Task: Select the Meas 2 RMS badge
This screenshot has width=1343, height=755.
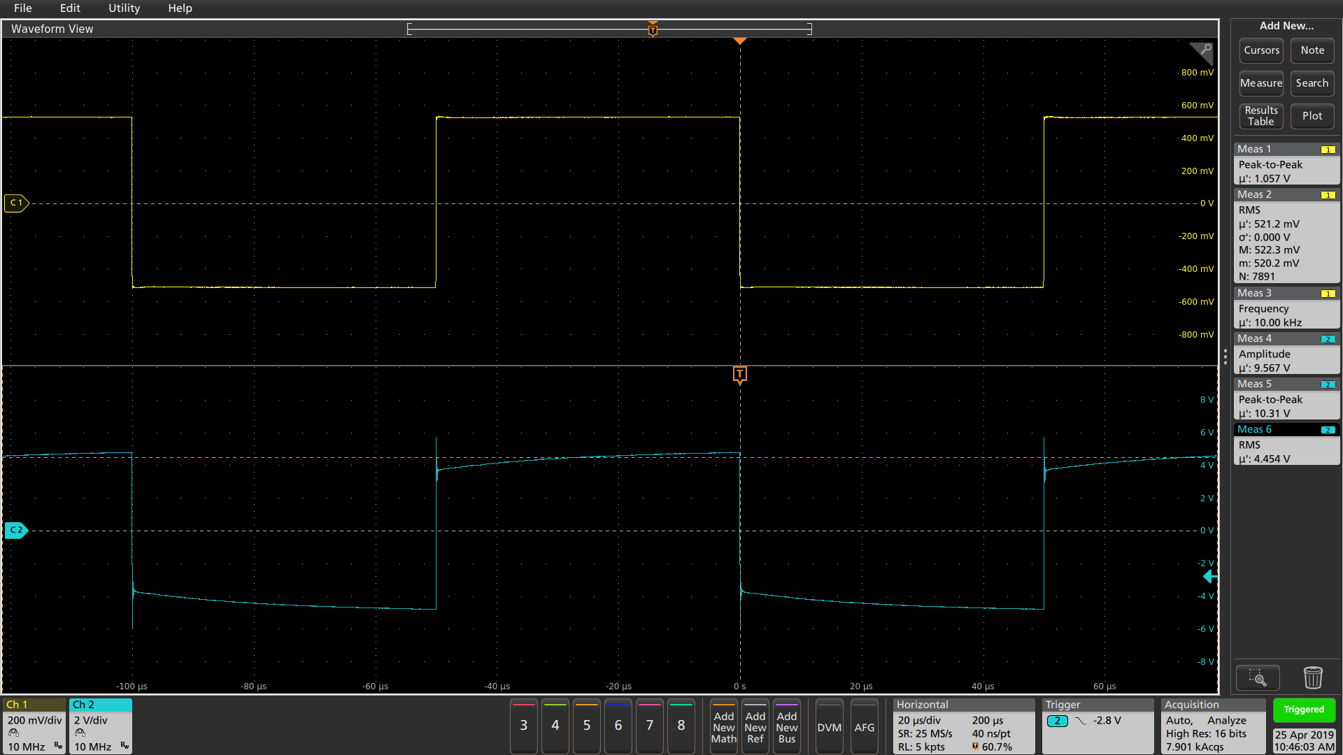Action: (1286, 236)
